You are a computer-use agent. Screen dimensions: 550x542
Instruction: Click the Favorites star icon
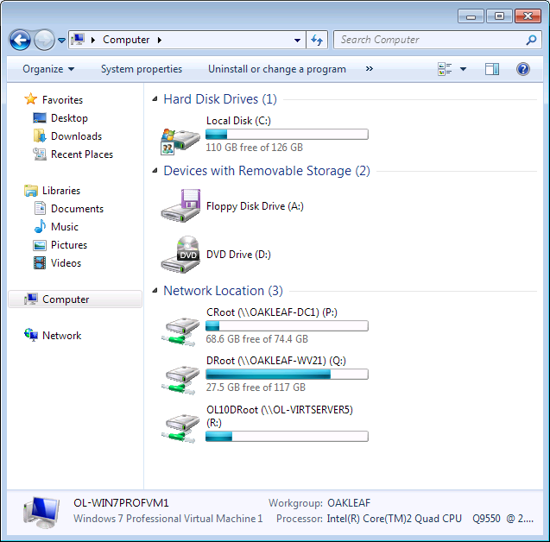click(x=30, y=99)
